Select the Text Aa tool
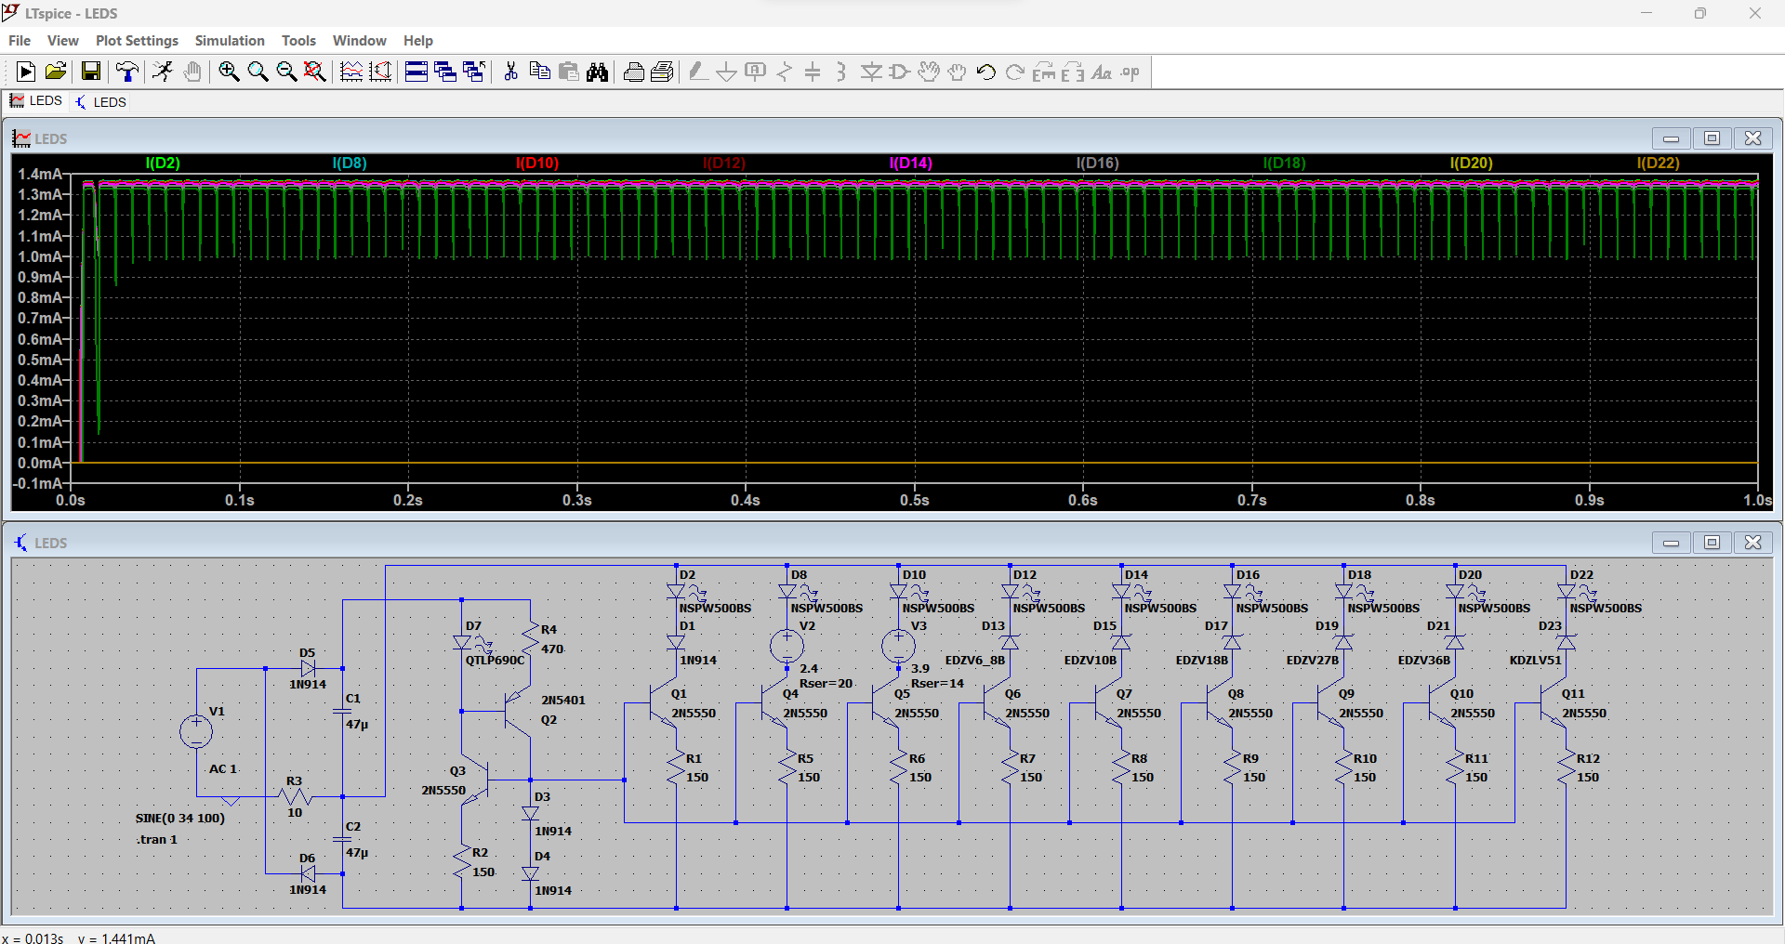 pos(1102,72)
